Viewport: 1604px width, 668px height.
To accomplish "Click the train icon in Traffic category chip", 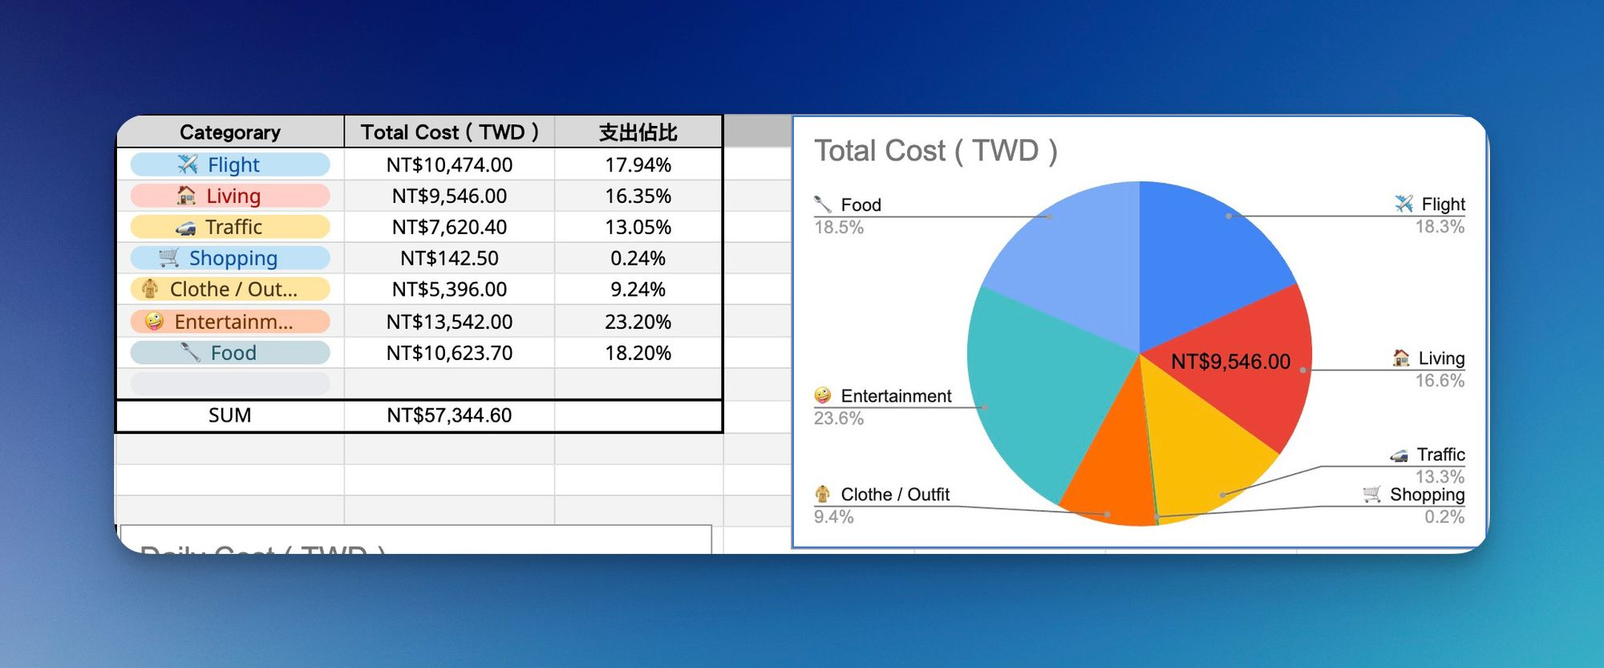I will 185,228.
